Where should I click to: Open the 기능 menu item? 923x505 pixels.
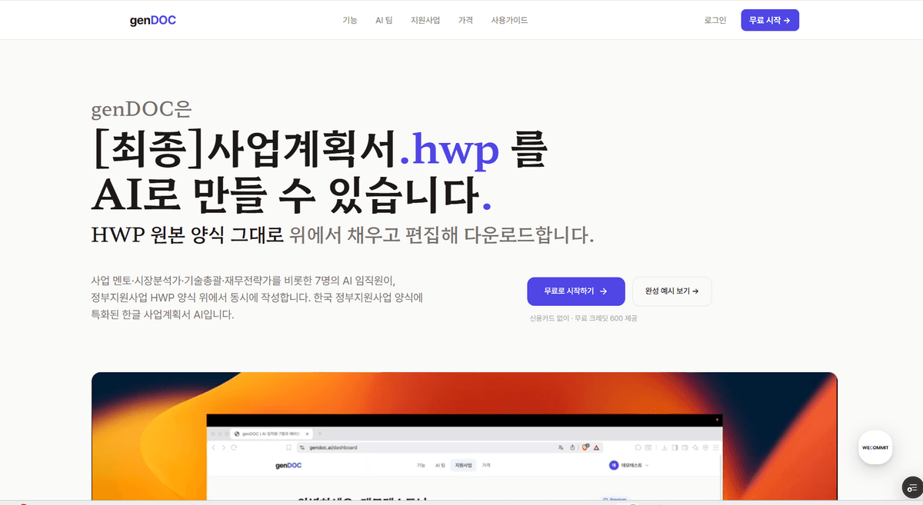[350, 21]
